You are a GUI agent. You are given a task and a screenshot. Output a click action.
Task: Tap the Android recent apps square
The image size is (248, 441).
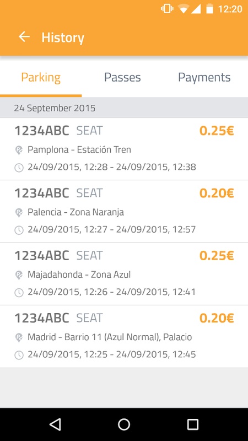click(x=192, y=424)
